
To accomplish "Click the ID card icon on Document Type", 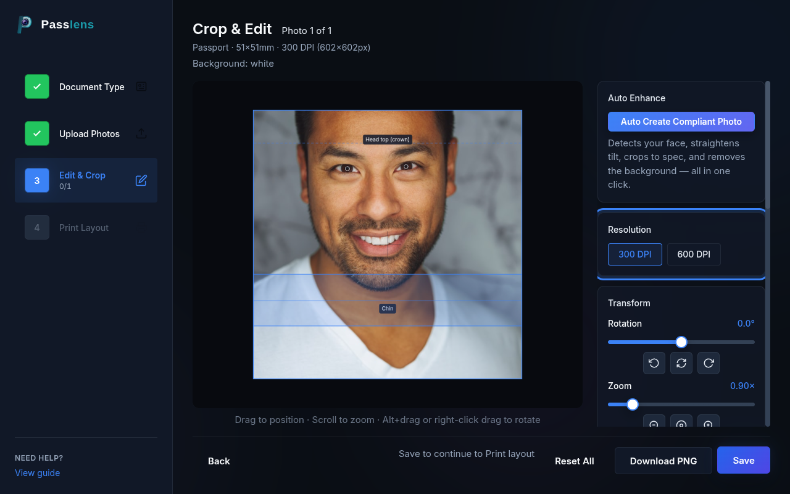I will coord(141,86).
